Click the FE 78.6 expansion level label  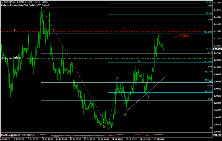pyautogui.click(x=209, y=72)
